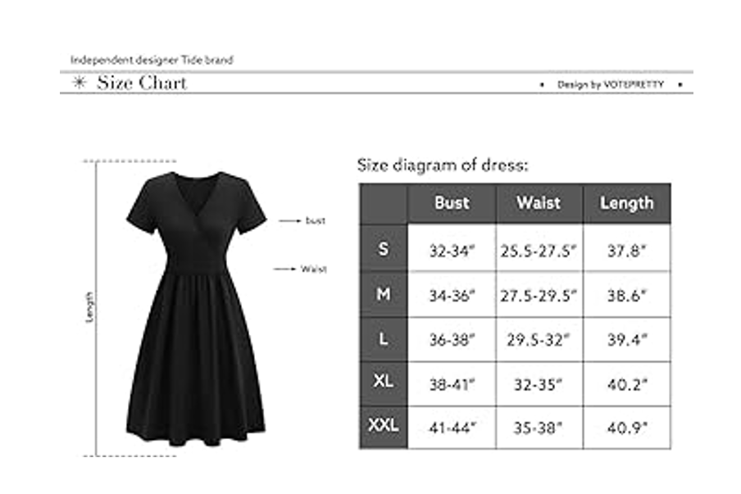Click the Bust column header
This screenshot has height=494, width=741.
(452, 203)
